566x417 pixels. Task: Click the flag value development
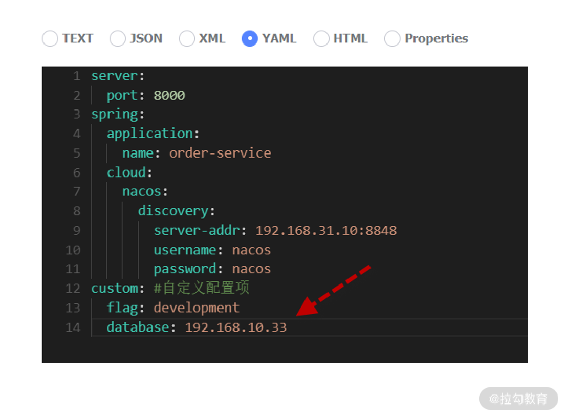[197, 308]
